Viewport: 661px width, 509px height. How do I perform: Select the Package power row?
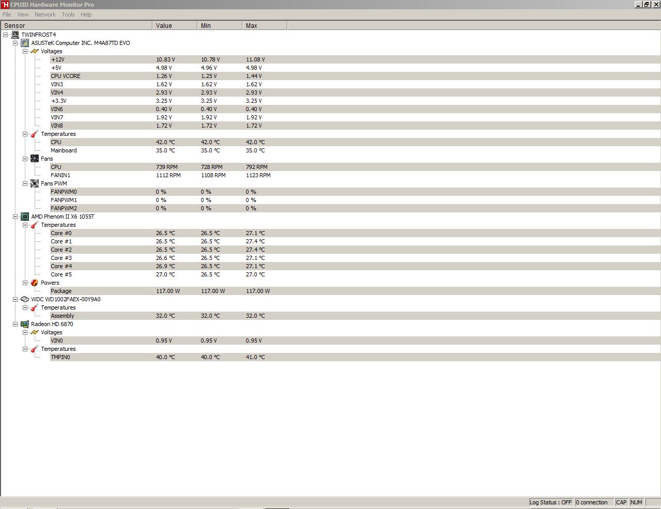click(x=355, y=291)
